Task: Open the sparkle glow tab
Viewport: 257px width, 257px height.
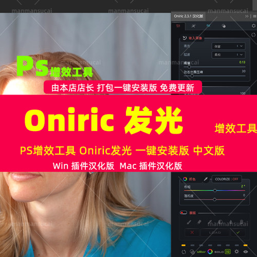Action: pos(193,26)
